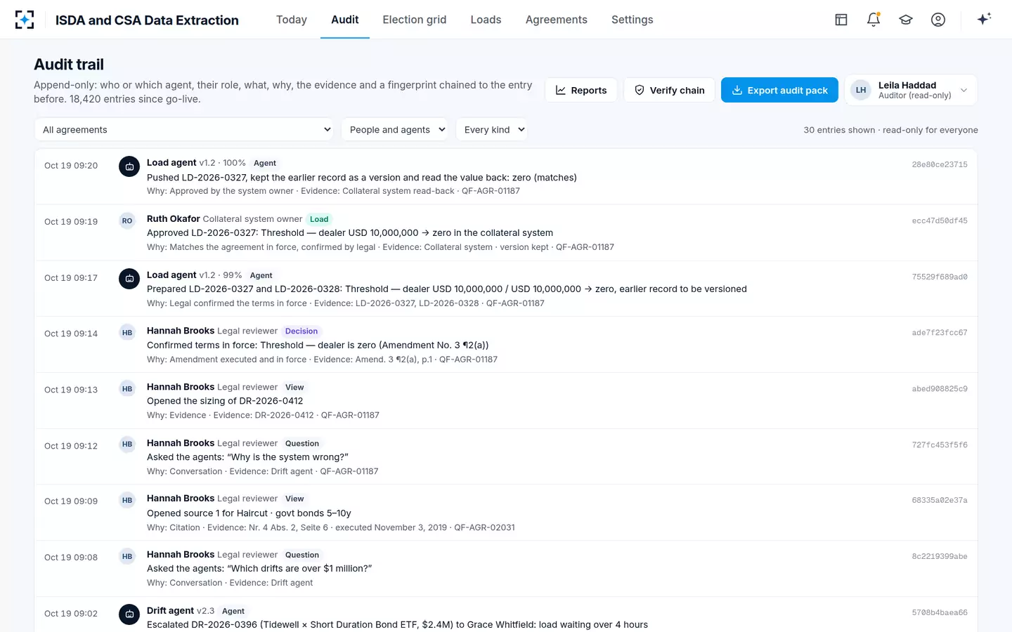Select the Audit tab
The height and width of the screenshot is (632, 1012).
345,20
